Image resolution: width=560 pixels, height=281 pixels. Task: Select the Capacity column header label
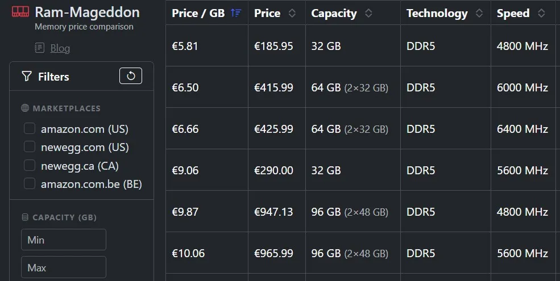334,13
